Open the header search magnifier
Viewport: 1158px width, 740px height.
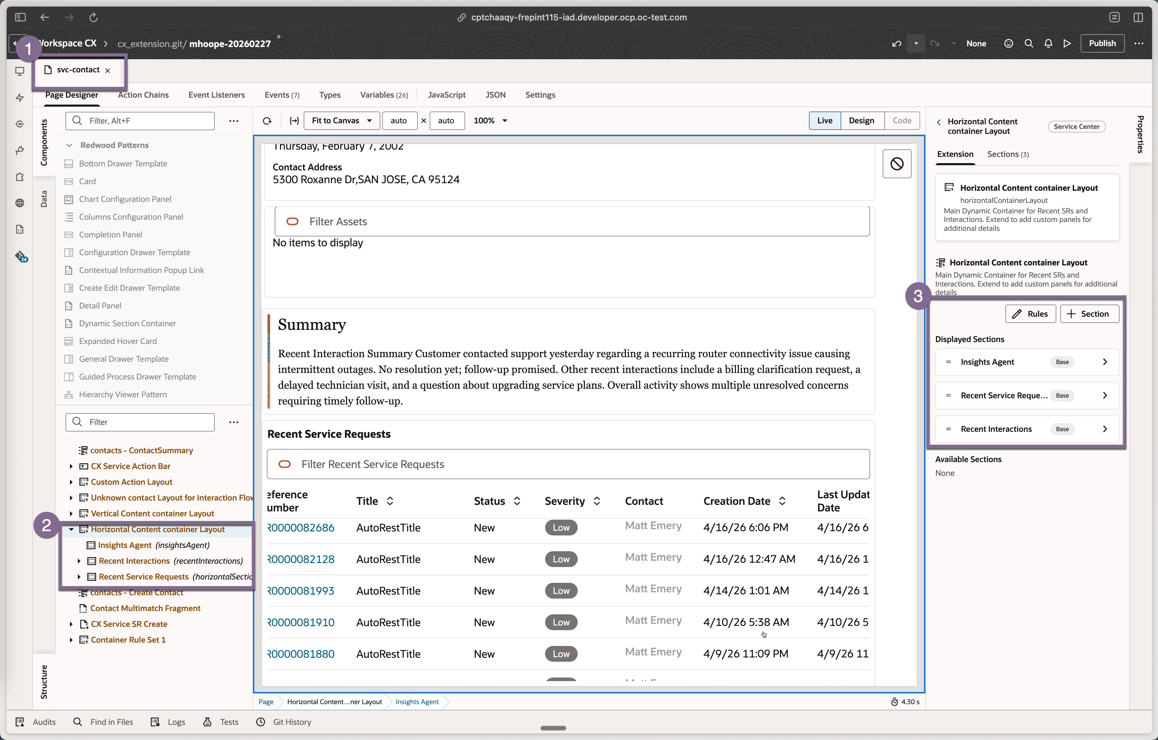[1029, 43]
